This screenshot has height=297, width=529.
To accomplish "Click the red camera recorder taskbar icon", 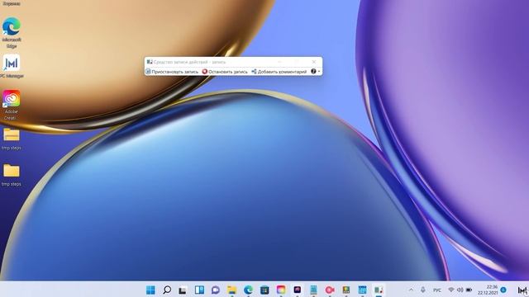I will [330, 290].
